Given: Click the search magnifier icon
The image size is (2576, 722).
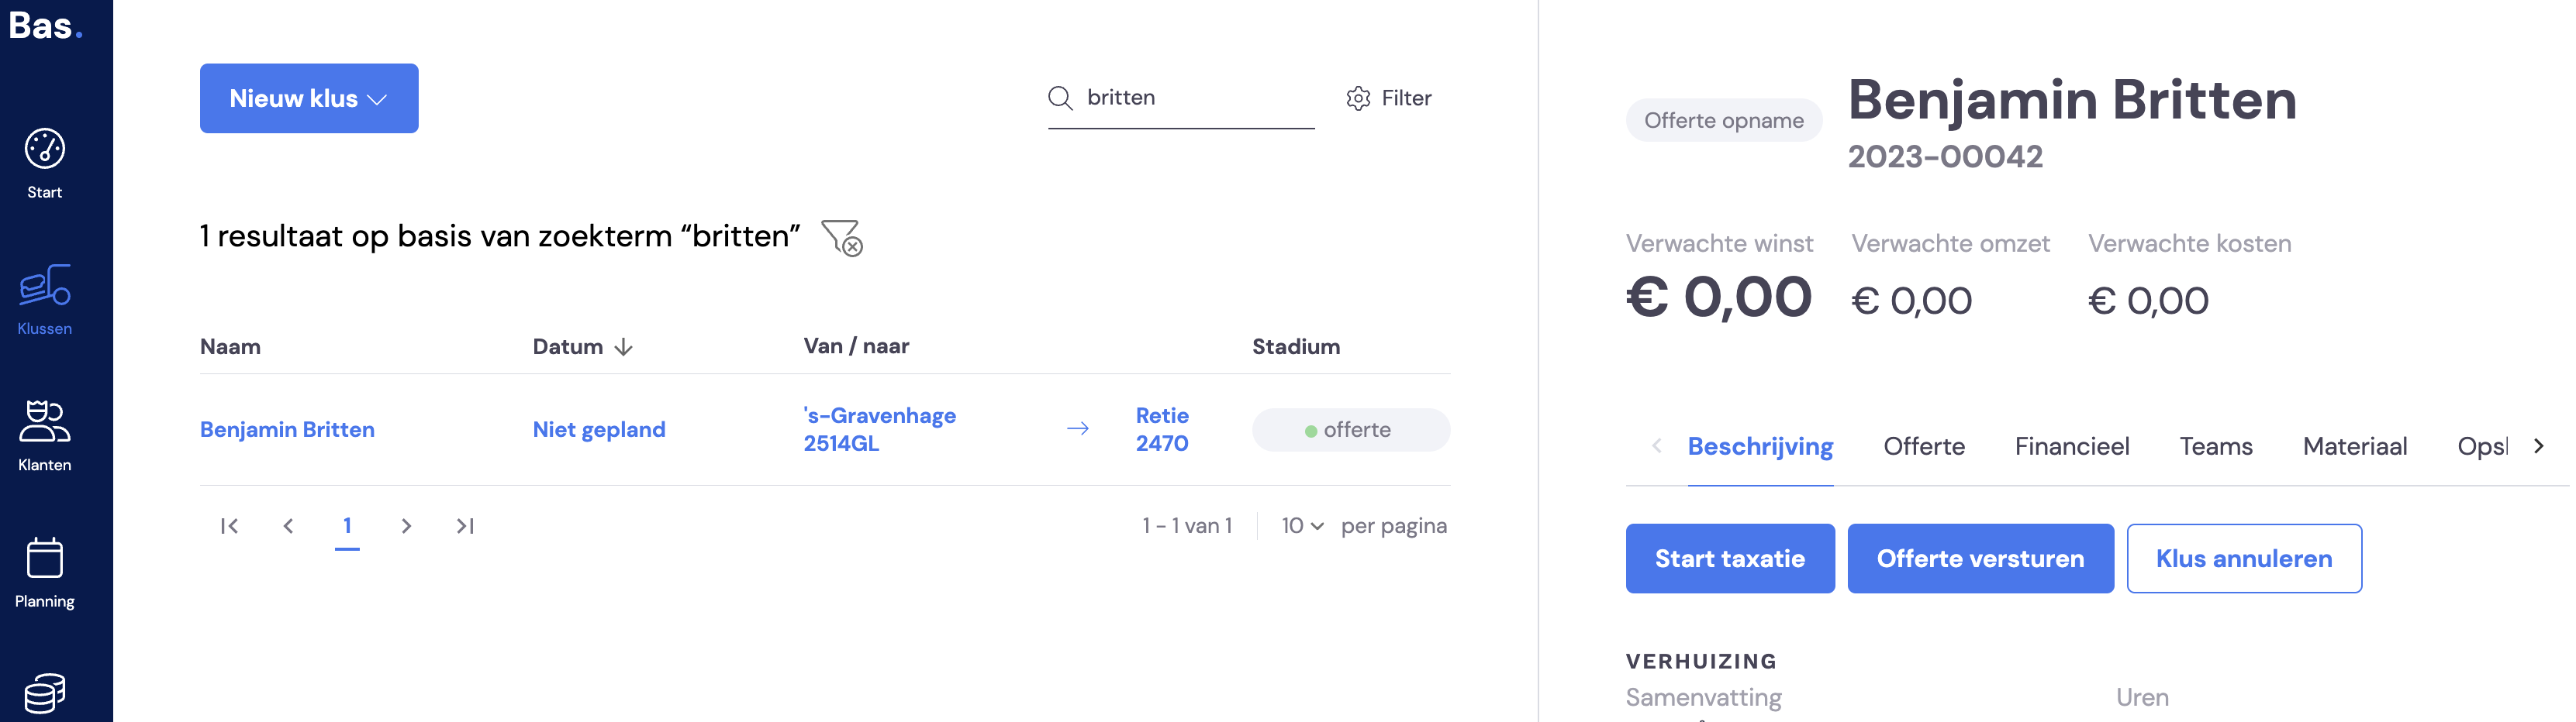Looking at the screenshot, I should (x=1060, y=98).
